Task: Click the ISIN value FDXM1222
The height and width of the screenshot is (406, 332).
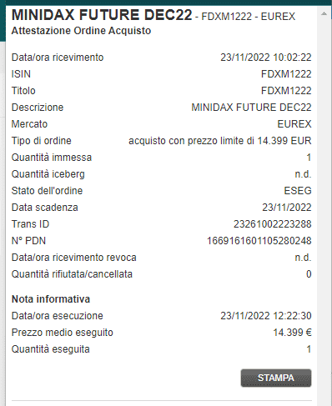Action: coord(286,74)
